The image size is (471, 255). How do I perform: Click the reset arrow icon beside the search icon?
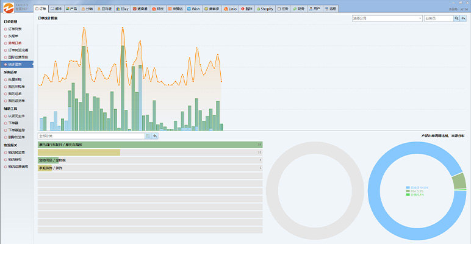pos(464,19)
